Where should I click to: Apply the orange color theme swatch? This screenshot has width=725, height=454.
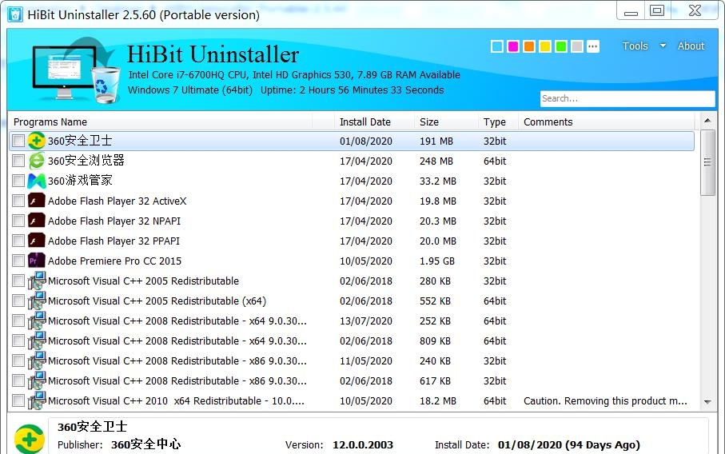529,46
